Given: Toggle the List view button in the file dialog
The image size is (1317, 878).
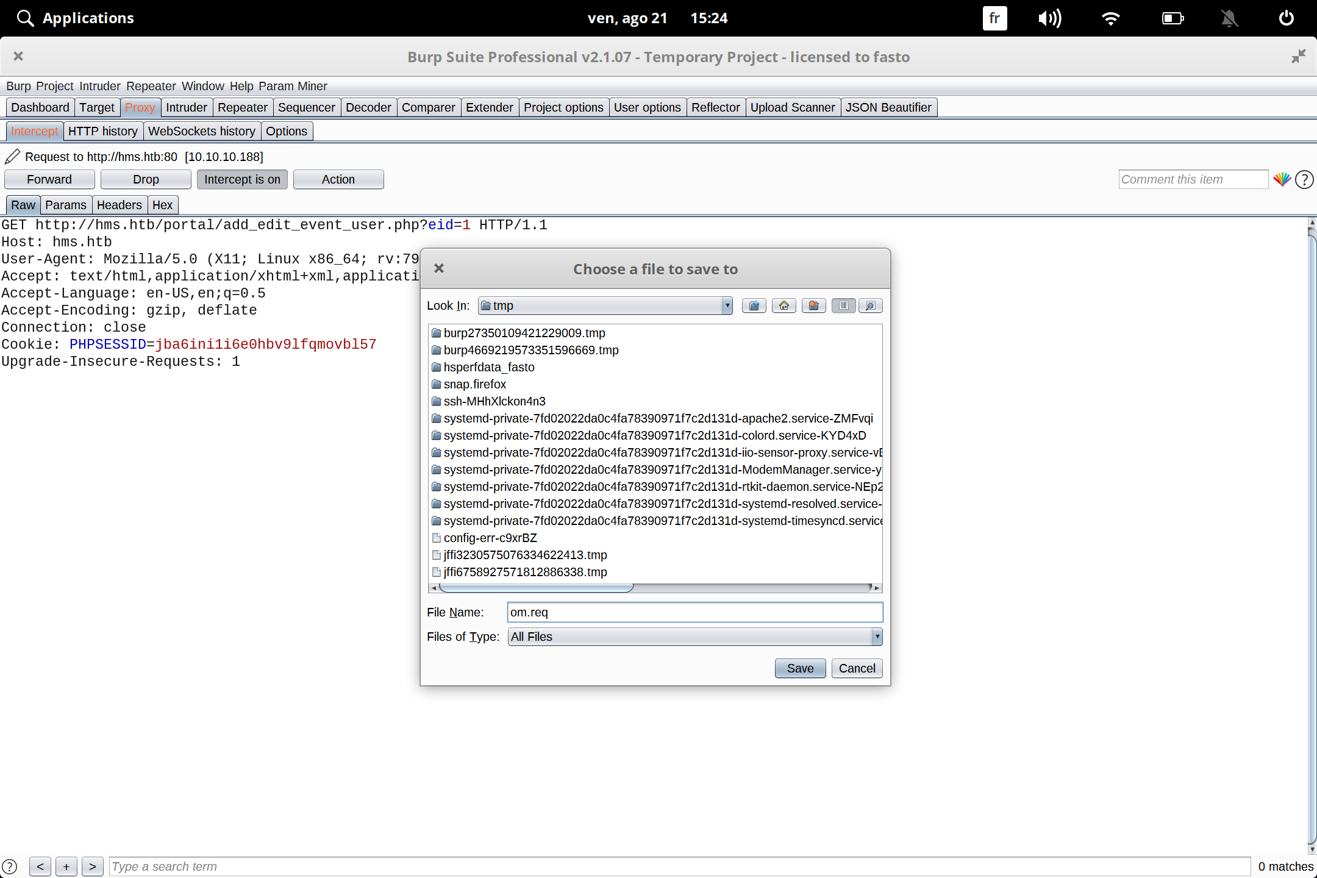Looking at the screenshot, I should click(844, 305).
